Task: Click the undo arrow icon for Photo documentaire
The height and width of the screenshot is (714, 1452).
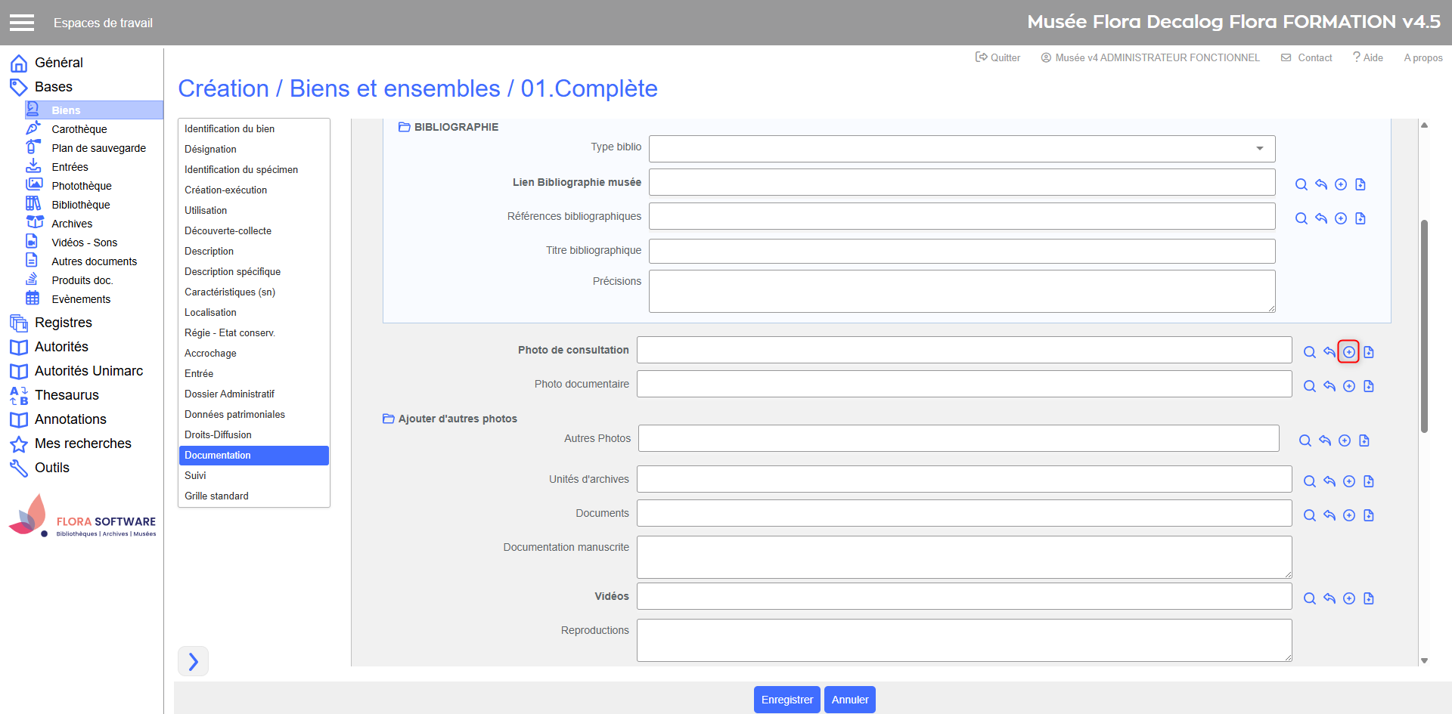Action: coord(1329,386)
